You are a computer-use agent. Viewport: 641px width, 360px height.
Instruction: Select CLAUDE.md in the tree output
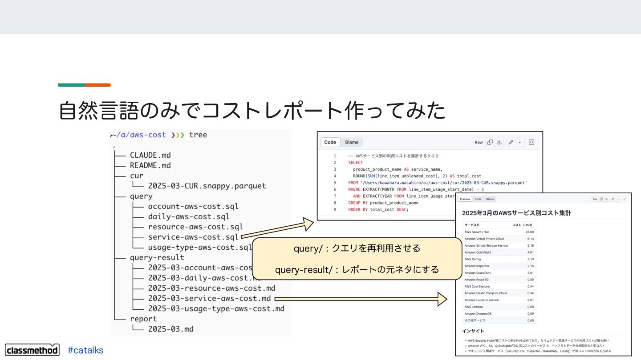150,155
